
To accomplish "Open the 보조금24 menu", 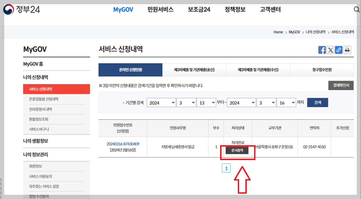I will coord(199,9).
